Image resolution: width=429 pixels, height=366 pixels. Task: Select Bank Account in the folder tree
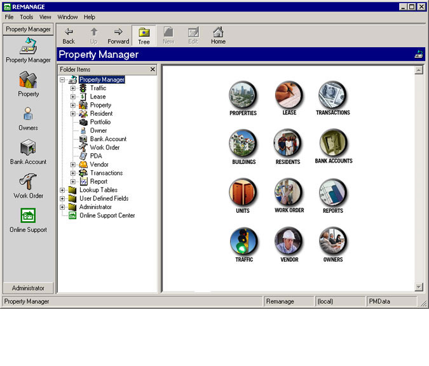108,139
